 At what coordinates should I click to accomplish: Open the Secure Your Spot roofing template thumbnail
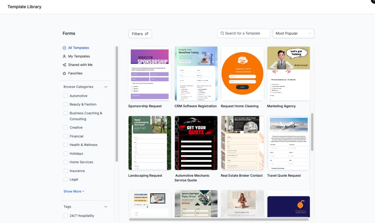(x=196, y=204)
